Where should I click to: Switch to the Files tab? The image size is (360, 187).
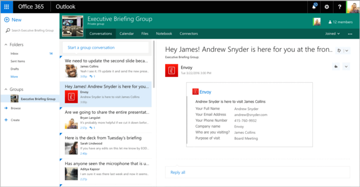145,34
